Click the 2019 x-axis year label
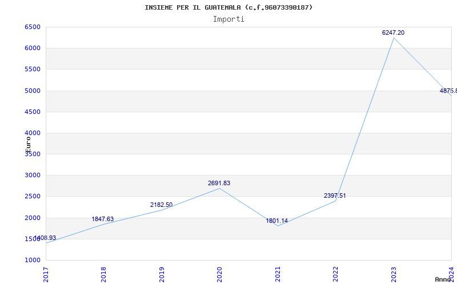The width and height of the screenshot is (457, 285). (162, 275)
